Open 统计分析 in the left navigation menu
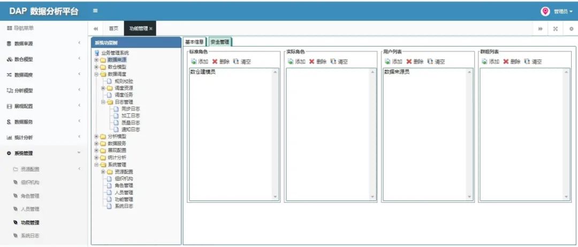Viewport: 578px width, 247px height. 44,137
